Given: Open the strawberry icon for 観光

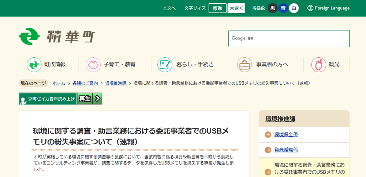Looking at the screenshot, I should (x=319, y=65).
